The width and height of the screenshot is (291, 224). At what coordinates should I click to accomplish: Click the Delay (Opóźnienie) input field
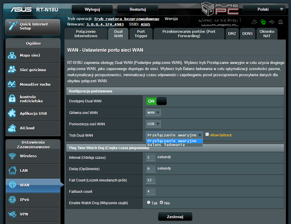pos(151,168)
